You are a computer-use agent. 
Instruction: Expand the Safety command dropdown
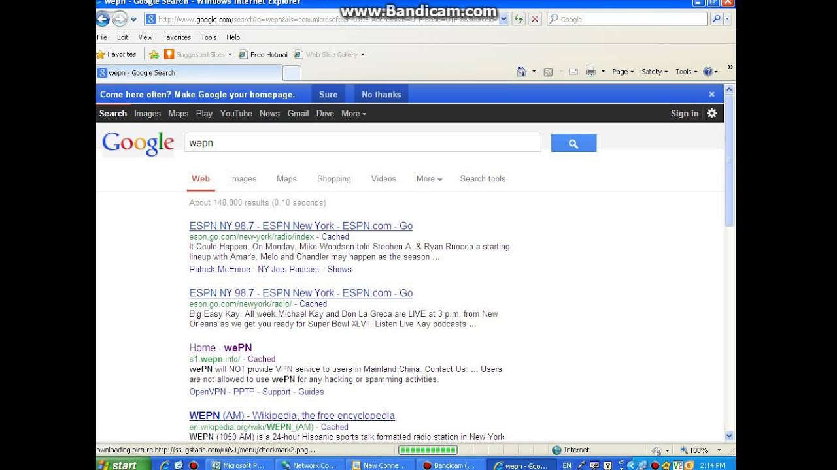point(654,72)
